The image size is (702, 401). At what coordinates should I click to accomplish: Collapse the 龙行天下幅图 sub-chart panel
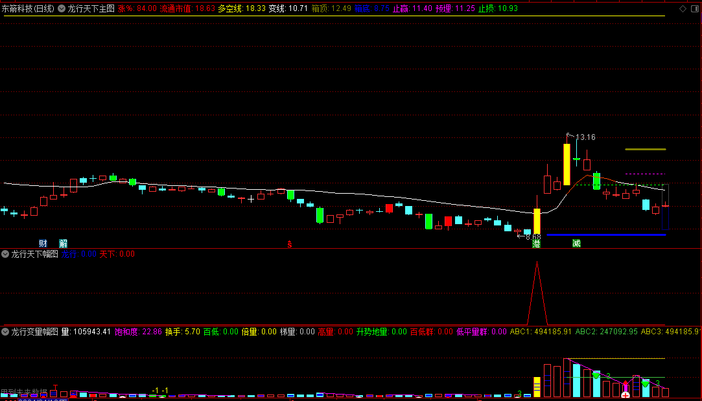[x=5, y=254]
